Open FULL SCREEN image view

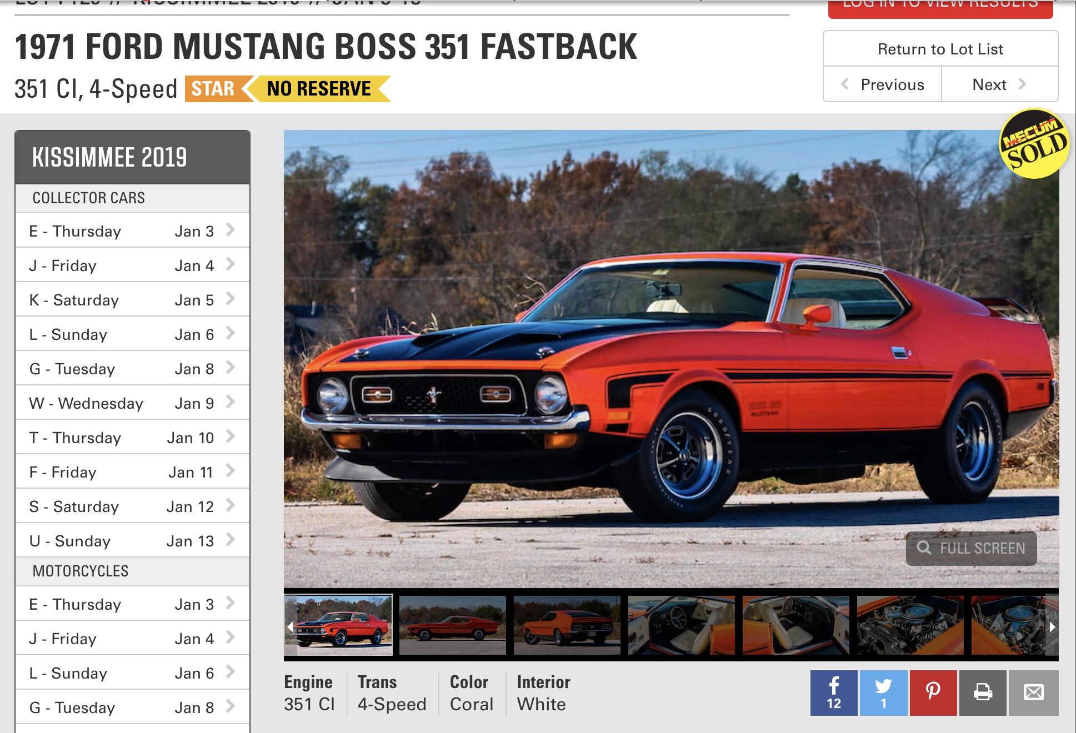pos(971,549)
